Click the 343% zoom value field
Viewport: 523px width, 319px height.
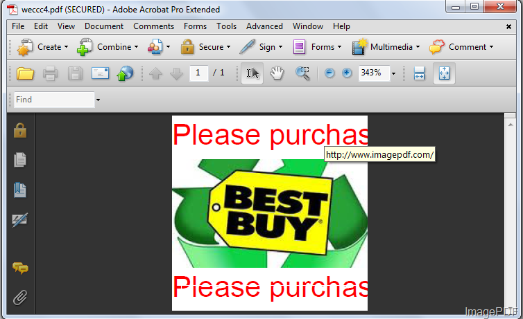pos(375,73)
